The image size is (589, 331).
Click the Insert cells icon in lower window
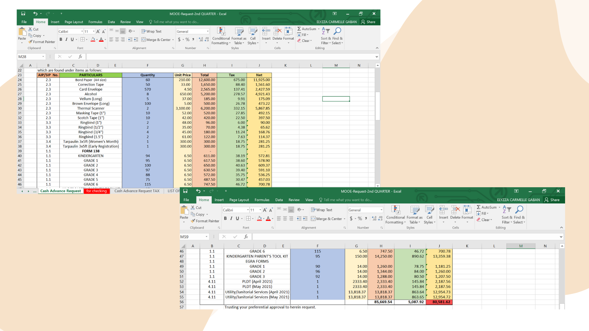pos(444,210)
